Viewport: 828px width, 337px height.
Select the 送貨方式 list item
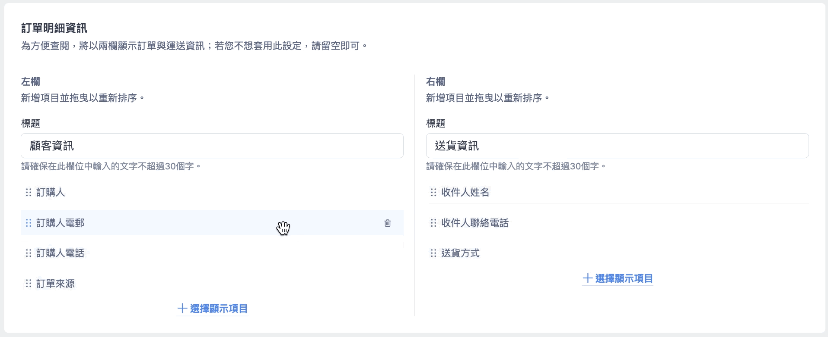click(x=617, y=253)
